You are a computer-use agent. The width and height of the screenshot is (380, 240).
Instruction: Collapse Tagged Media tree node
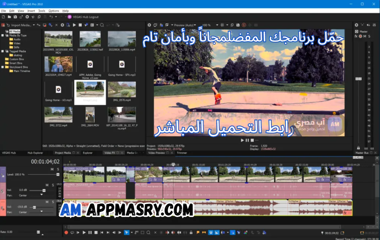tap(3, 51)
